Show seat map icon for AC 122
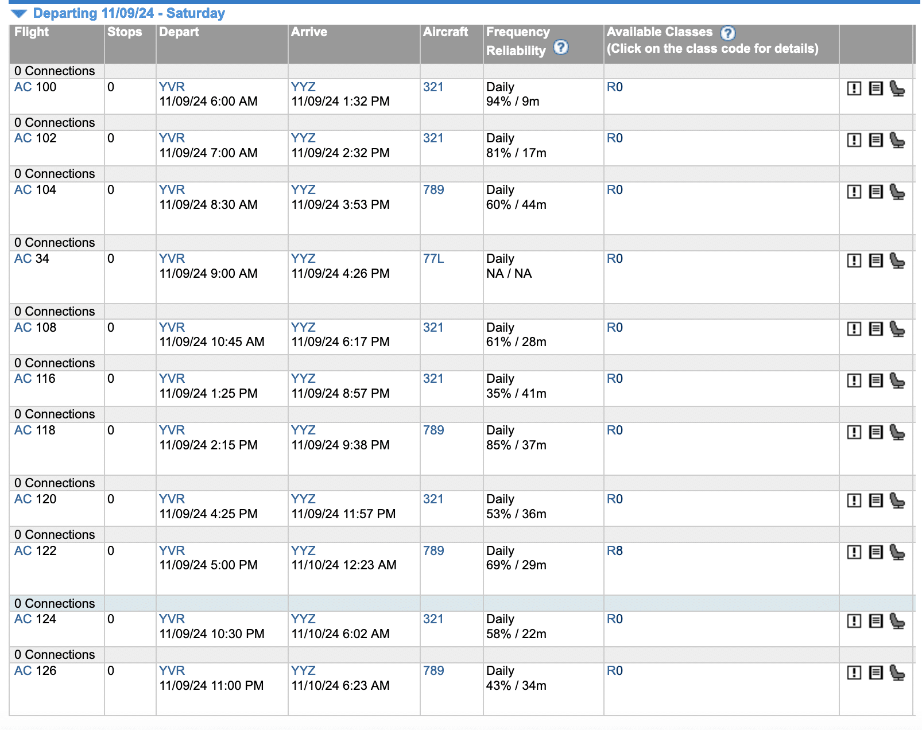Screen dimensions: 922x730 pyautogui.click(x=897, y=552)
